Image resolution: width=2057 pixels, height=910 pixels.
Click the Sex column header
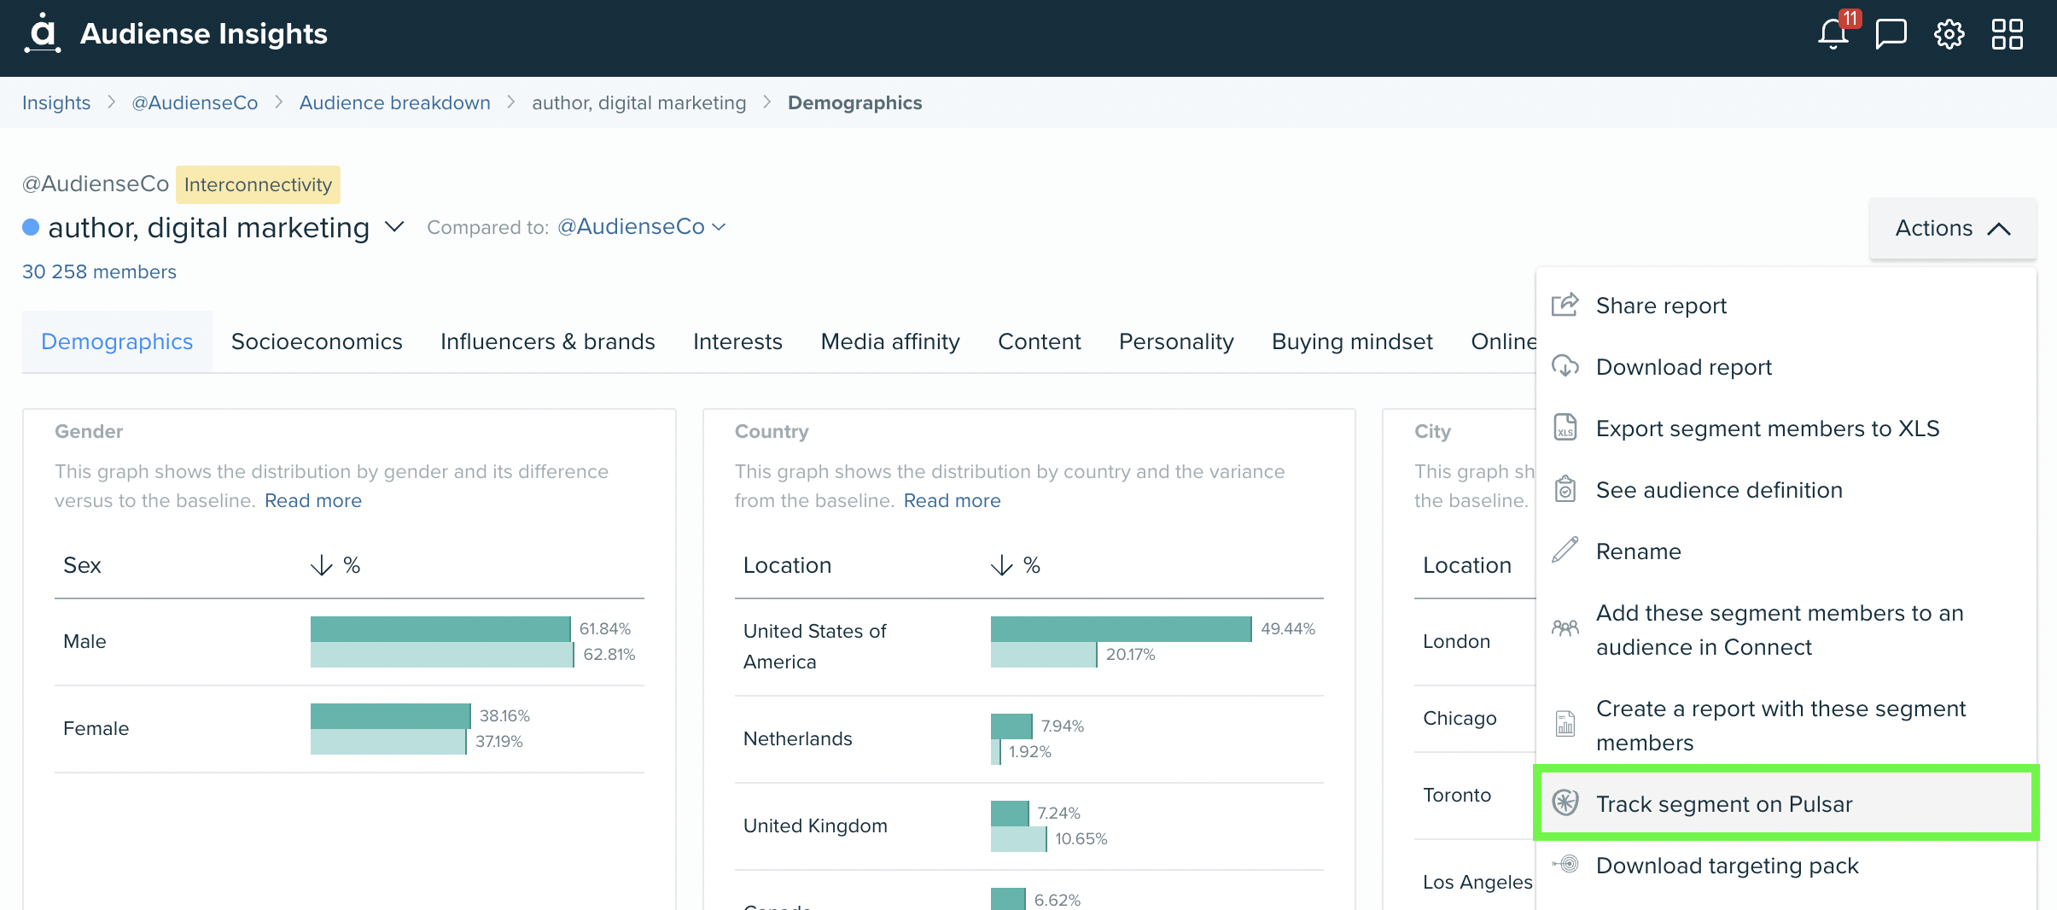click(x=82, y=565)
